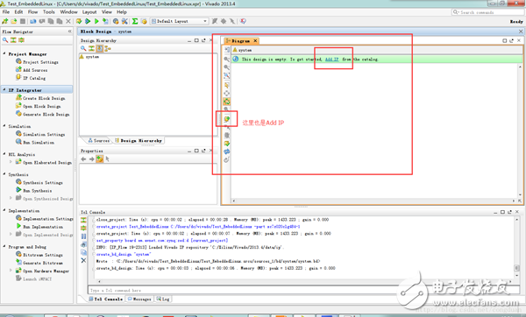Click the Run Implementation green arrow toolbar icon
The width and height of the screenshot is (526, 317).
(x=96, y=21)
